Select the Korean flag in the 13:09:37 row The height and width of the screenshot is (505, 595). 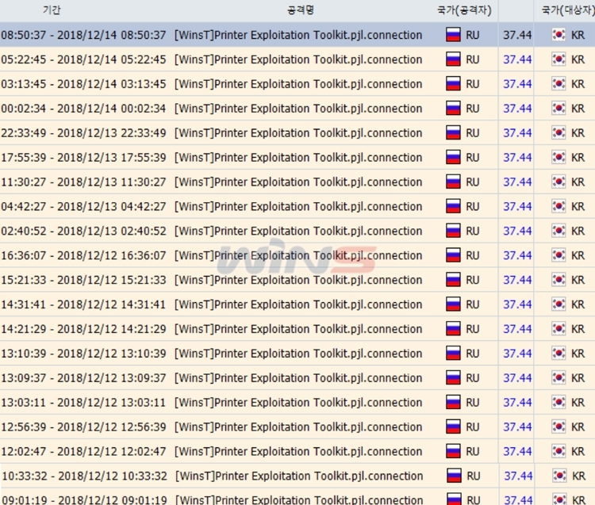559,378
